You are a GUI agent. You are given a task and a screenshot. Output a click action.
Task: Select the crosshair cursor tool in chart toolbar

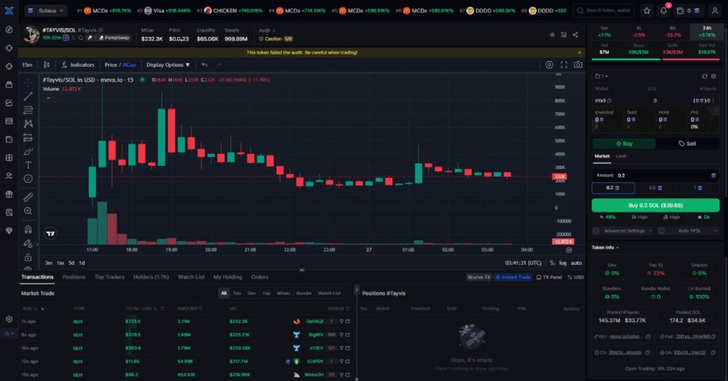pos(28,82)
